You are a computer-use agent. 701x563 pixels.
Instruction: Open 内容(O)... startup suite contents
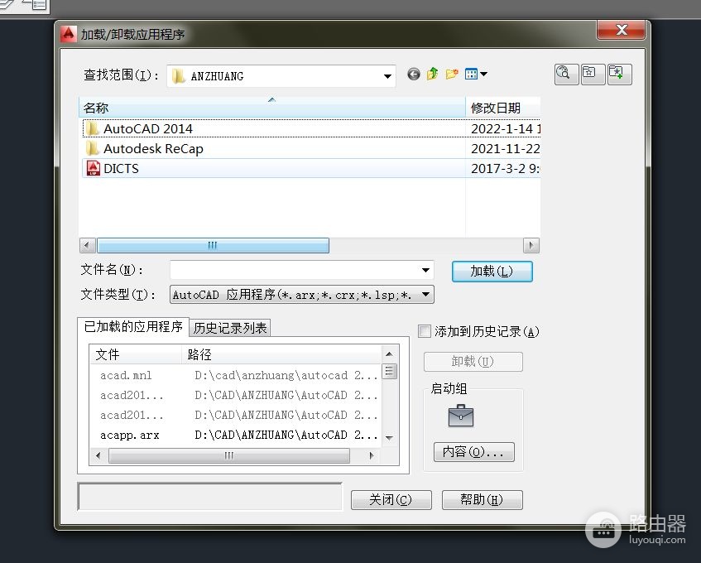pos(474,452)
